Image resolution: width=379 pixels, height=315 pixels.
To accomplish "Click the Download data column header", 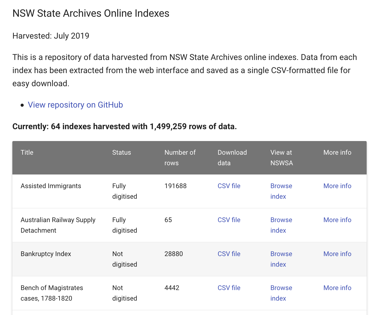I will (x=232, y=158).
